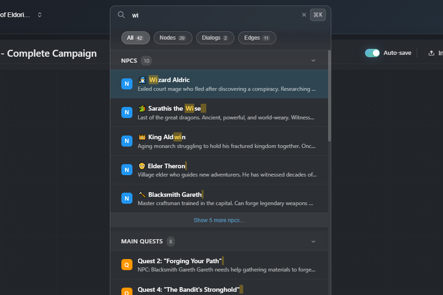The image size is (443, 295).
Task: Click the ⌘K shortcut badge
Action: (x=317, y=15)
